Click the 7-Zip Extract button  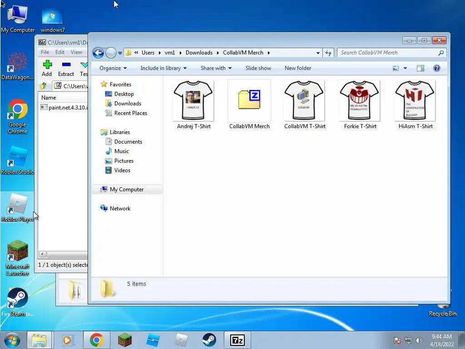click(66, 69)
